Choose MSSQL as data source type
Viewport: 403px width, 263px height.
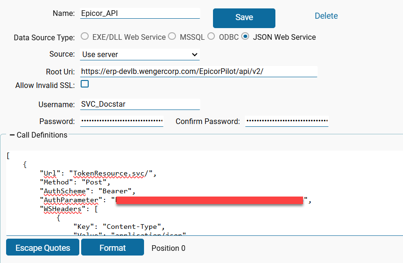click(x=172, y=37)
